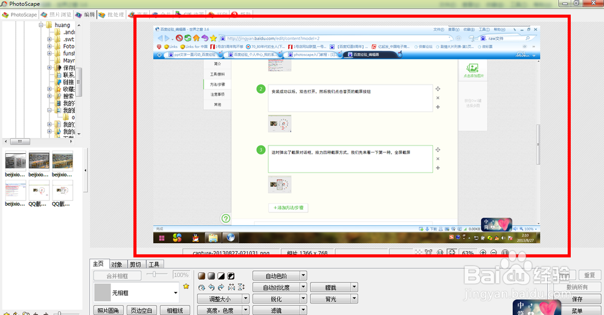Switch to the 剪切 crop tab
This screenshot has height=315, width=604.
(135, 264)
